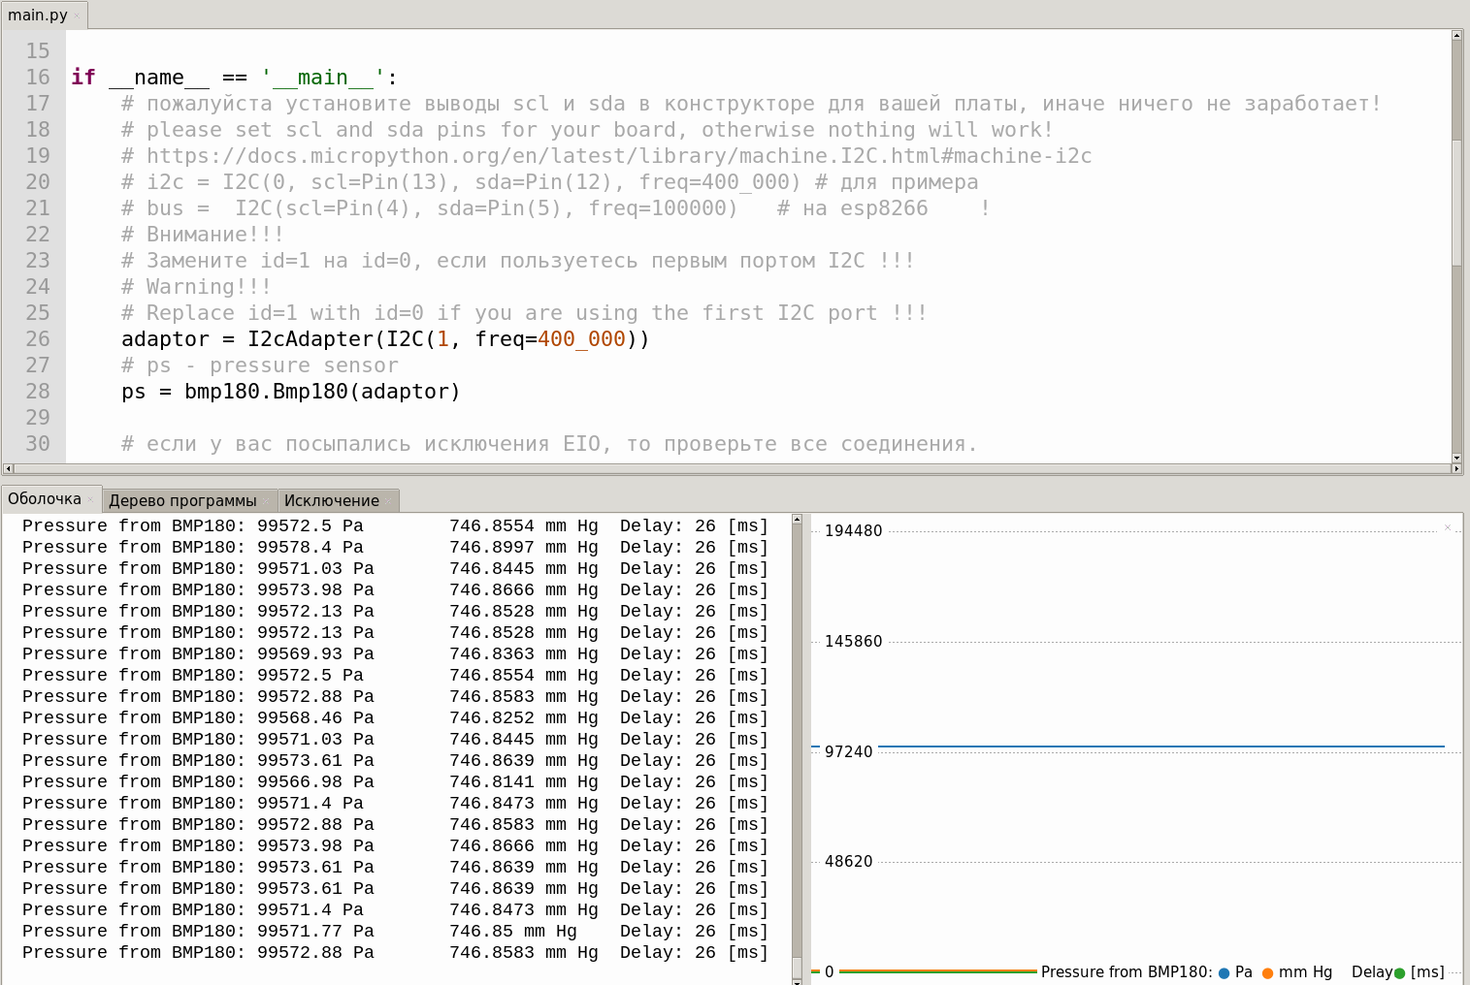Click the 'Замените id=1 на id=0' comment
Viewport: 1470px width, 985px height.
(517, 261)
